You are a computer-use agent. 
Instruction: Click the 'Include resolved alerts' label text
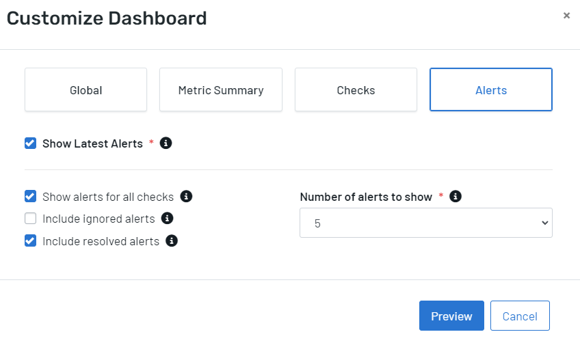pyautogui.click(x=101, y=241)
